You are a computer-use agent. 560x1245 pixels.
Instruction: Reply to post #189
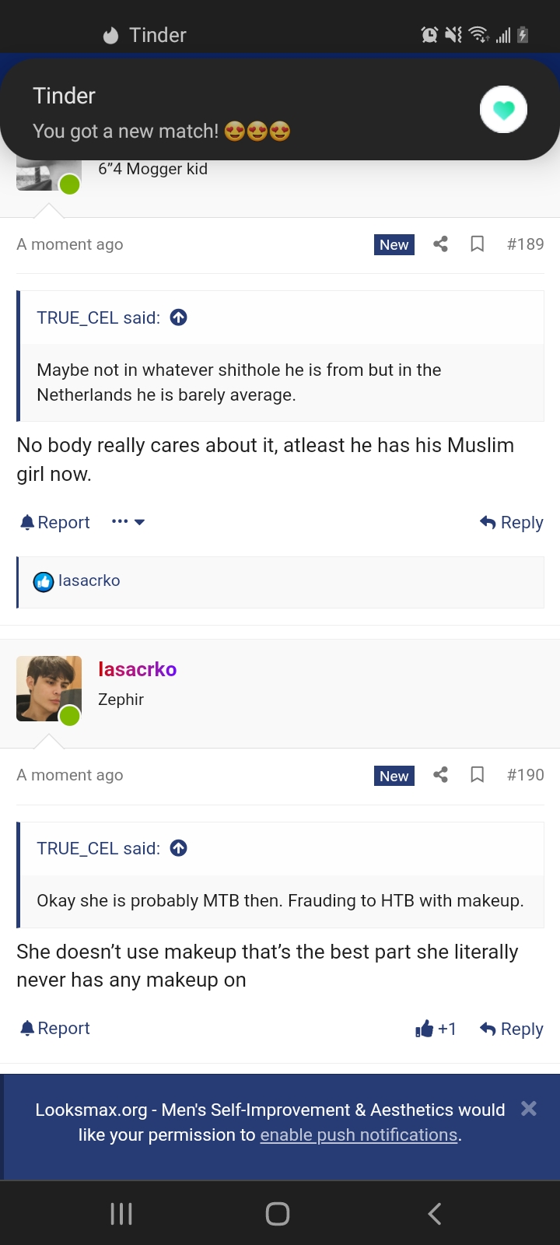point(512,522)
